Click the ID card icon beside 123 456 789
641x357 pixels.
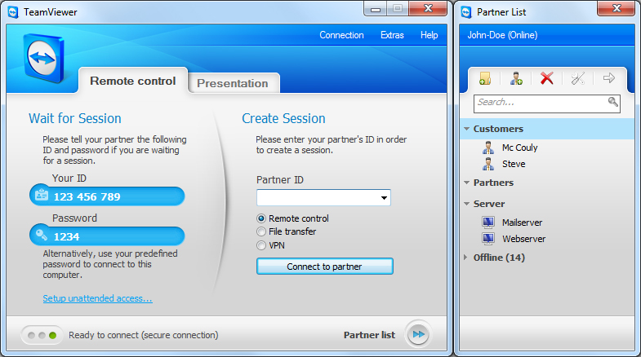coord(42,196)
